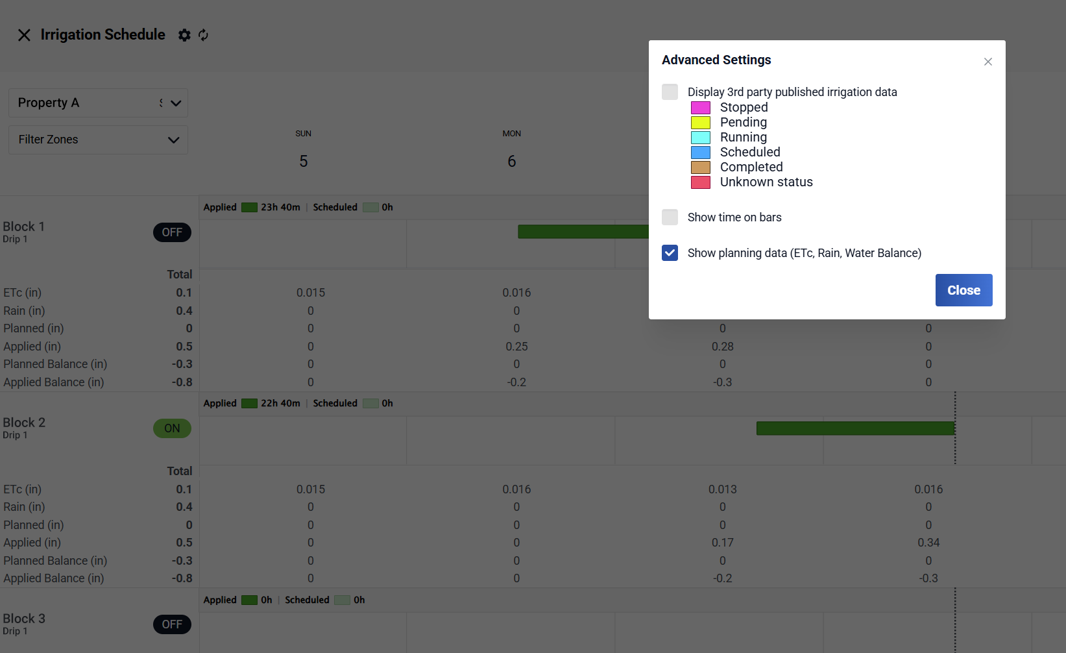This screenshot has height=653, width=1066.
Task: Click the Advanced Settings dialog title
Action: [716, 60]
